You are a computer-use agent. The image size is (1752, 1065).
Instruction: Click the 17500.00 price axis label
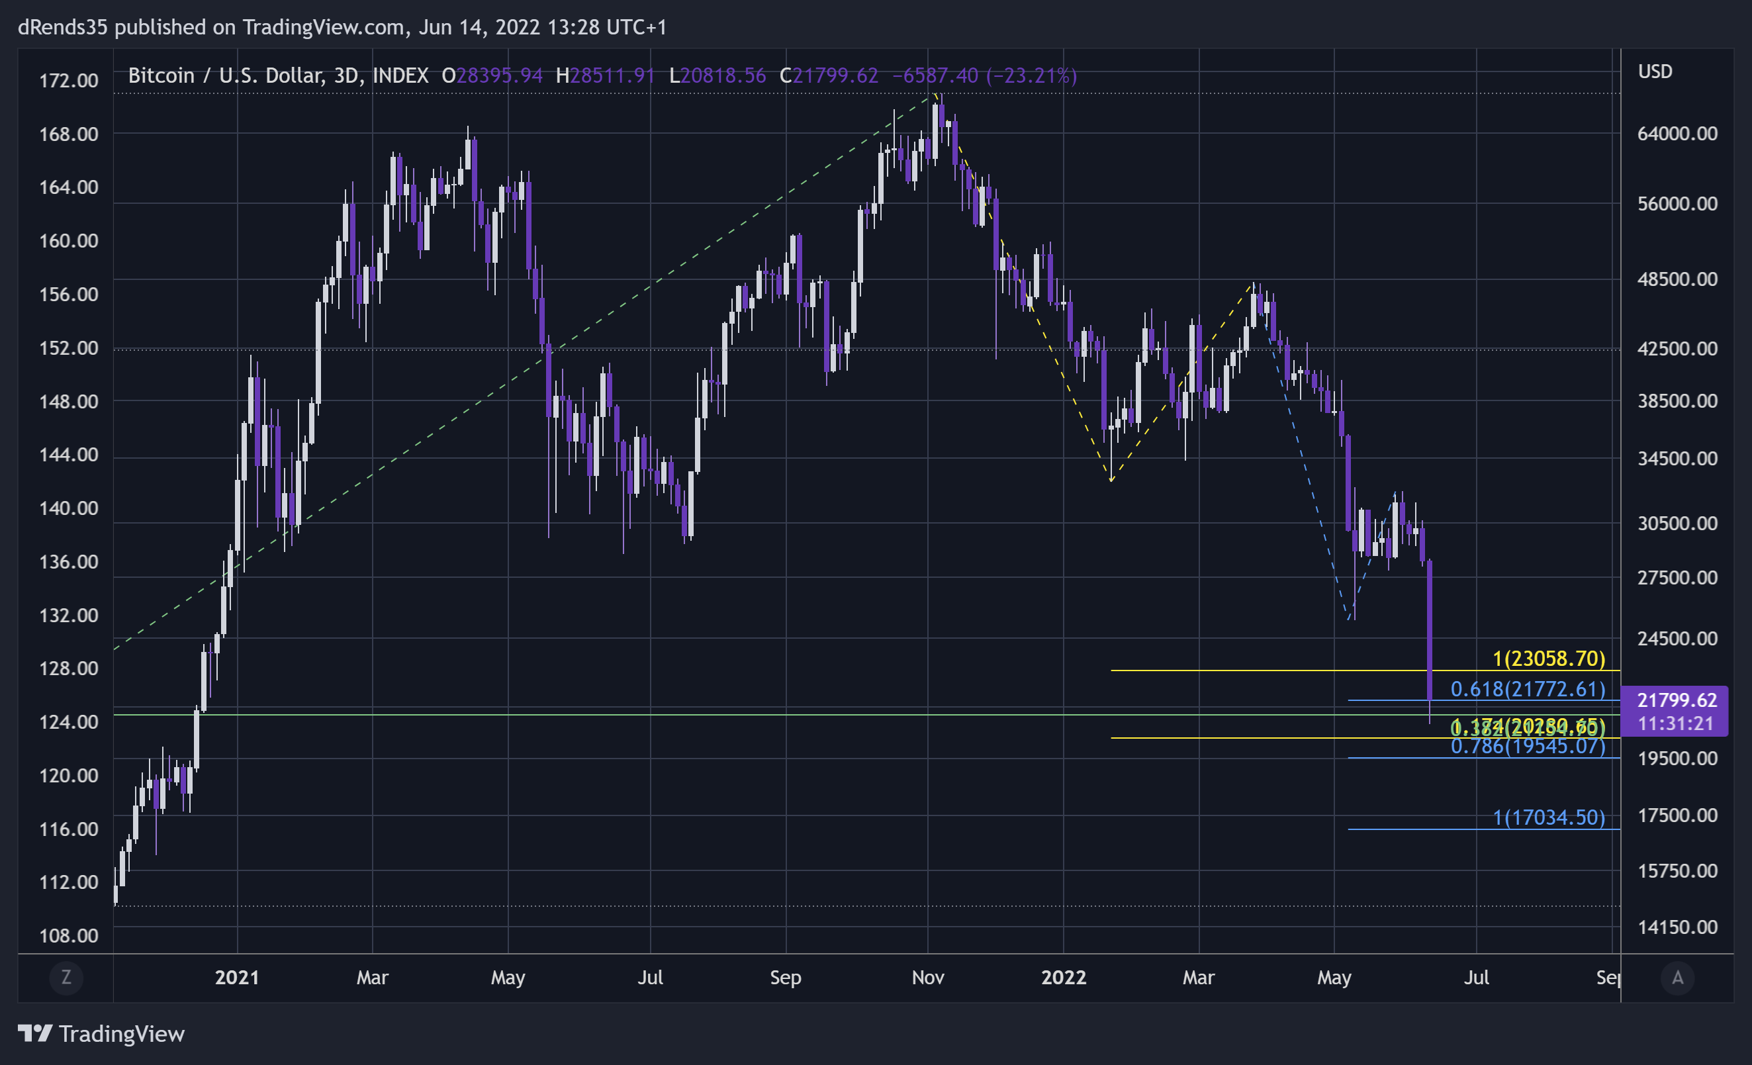point(1677,815)
